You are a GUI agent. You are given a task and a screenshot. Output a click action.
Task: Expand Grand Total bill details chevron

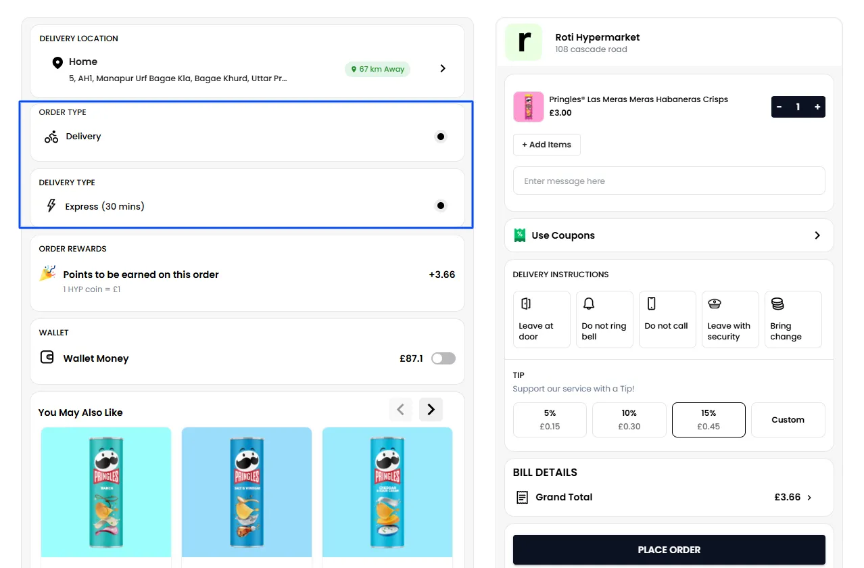(x=810, y=497)
